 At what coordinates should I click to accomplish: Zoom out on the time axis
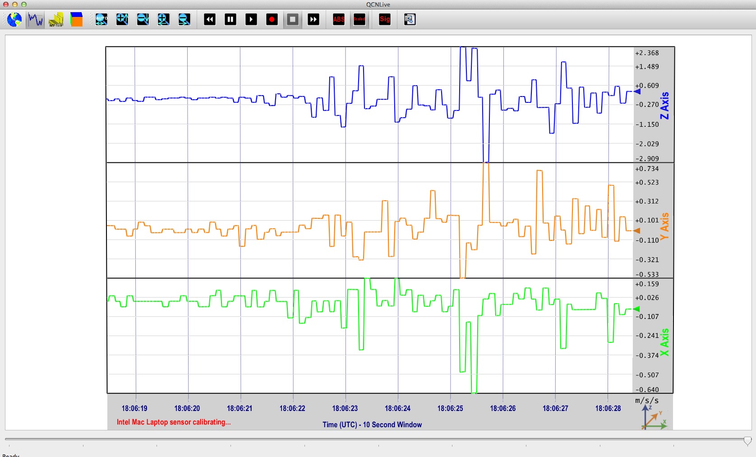[184, 19]
